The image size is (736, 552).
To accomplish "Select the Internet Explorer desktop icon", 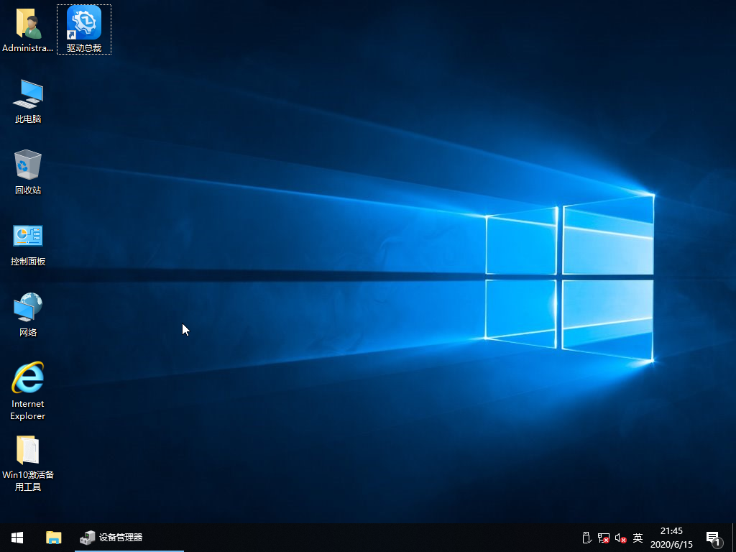I will [x=28, y=390].
